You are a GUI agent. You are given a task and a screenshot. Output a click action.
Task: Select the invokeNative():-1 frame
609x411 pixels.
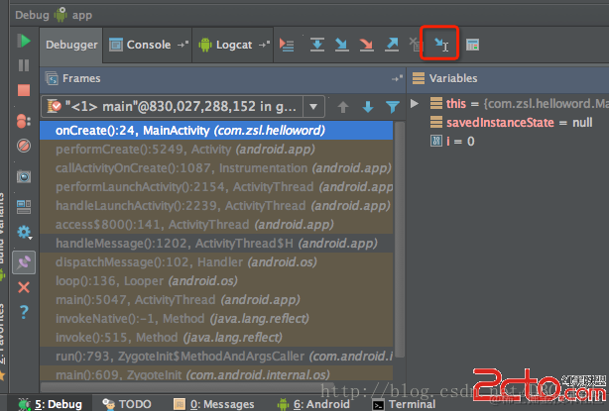click(x=216, y=318)
